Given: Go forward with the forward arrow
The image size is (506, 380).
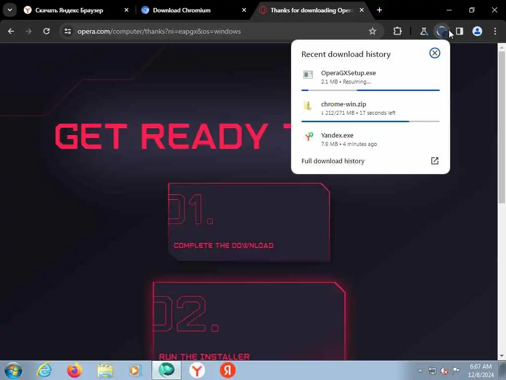Looking at the screenshot, I should (x=28, y=31).
